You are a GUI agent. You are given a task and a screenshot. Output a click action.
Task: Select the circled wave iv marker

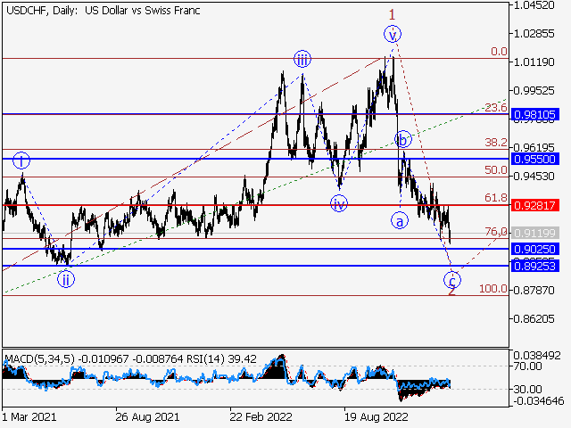coord(339,204)
